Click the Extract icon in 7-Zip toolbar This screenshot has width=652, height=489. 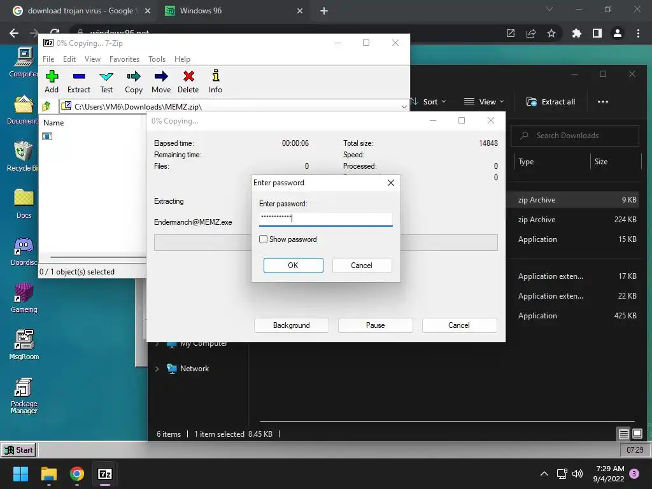(78, 76)
